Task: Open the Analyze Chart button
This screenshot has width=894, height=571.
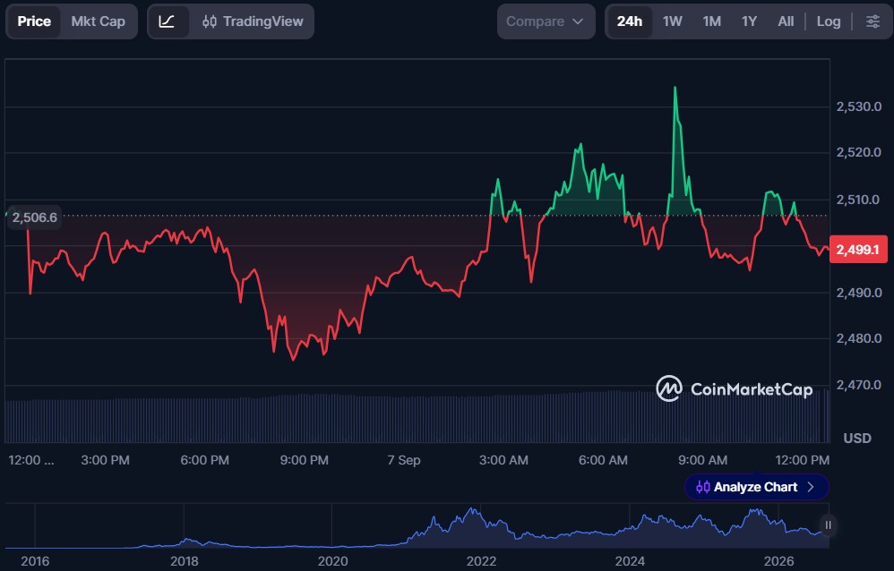Action: coord(756,487)
